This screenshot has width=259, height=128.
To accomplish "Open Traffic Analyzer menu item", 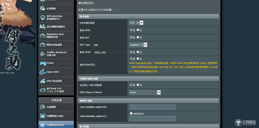I will tap(56, 54).
